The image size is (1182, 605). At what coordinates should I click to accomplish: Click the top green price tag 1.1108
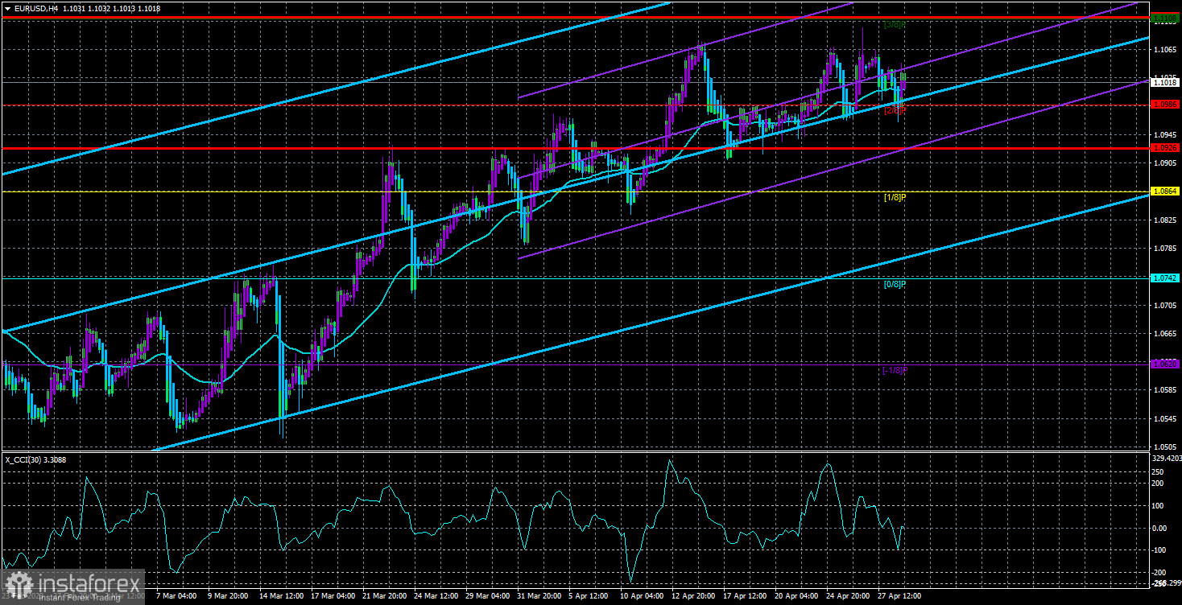point(1165,17)
